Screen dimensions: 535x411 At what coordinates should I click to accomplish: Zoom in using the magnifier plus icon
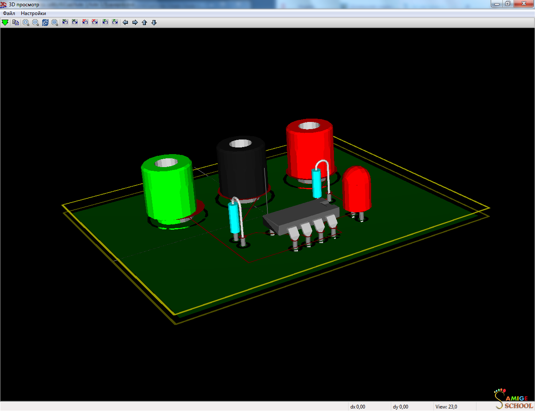click(26, 23)
